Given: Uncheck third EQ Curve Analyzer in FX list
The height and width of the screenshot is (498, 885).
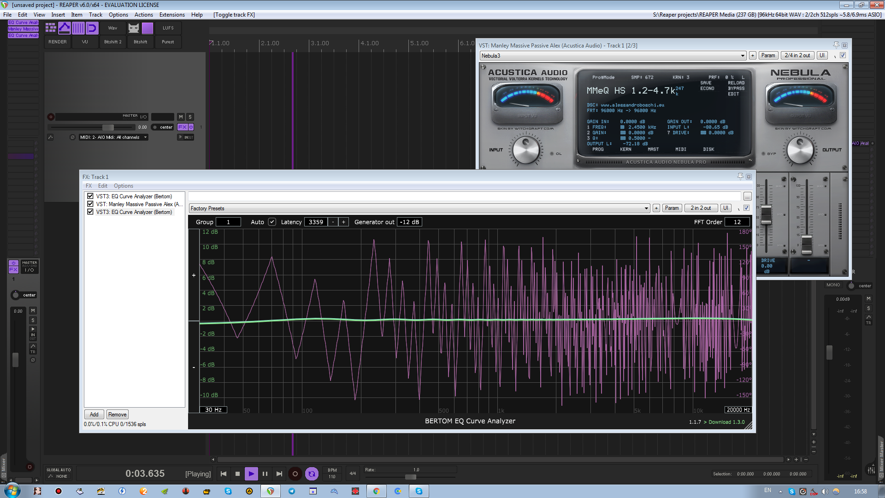Looking at the screenshot, I should tap(90, 212).
